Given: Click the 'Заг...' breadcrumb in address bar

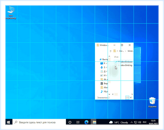Looking at the screenshot, I should 122,51.
